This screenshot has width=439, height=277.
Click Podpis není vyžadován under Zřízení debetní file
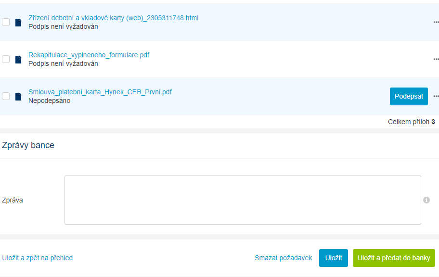coord(63,26)
